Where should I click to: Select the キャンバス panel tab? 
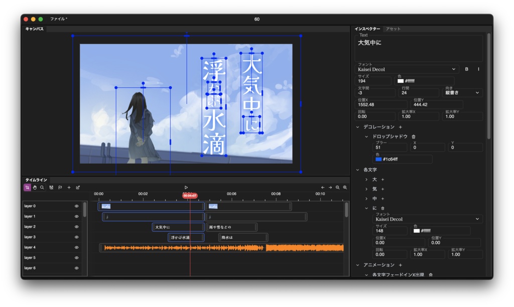coord(35,29)
